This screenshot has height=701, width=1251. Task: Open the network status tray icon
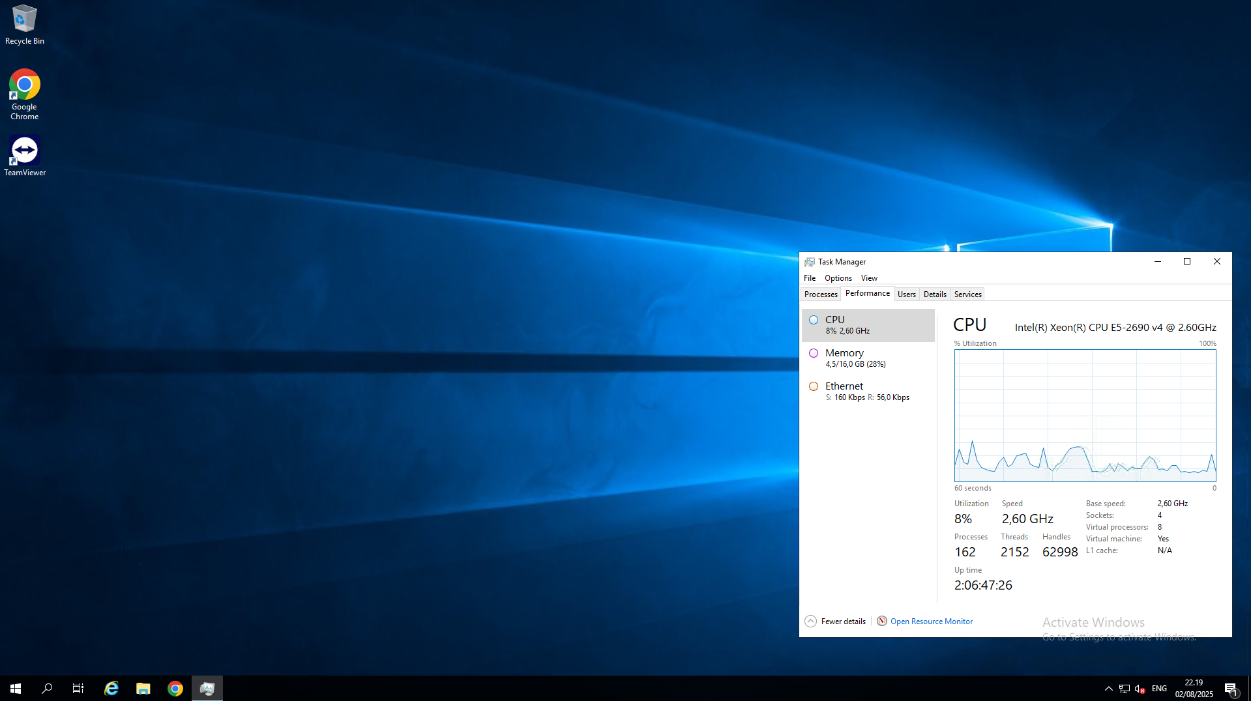[x=1125, y=688]
